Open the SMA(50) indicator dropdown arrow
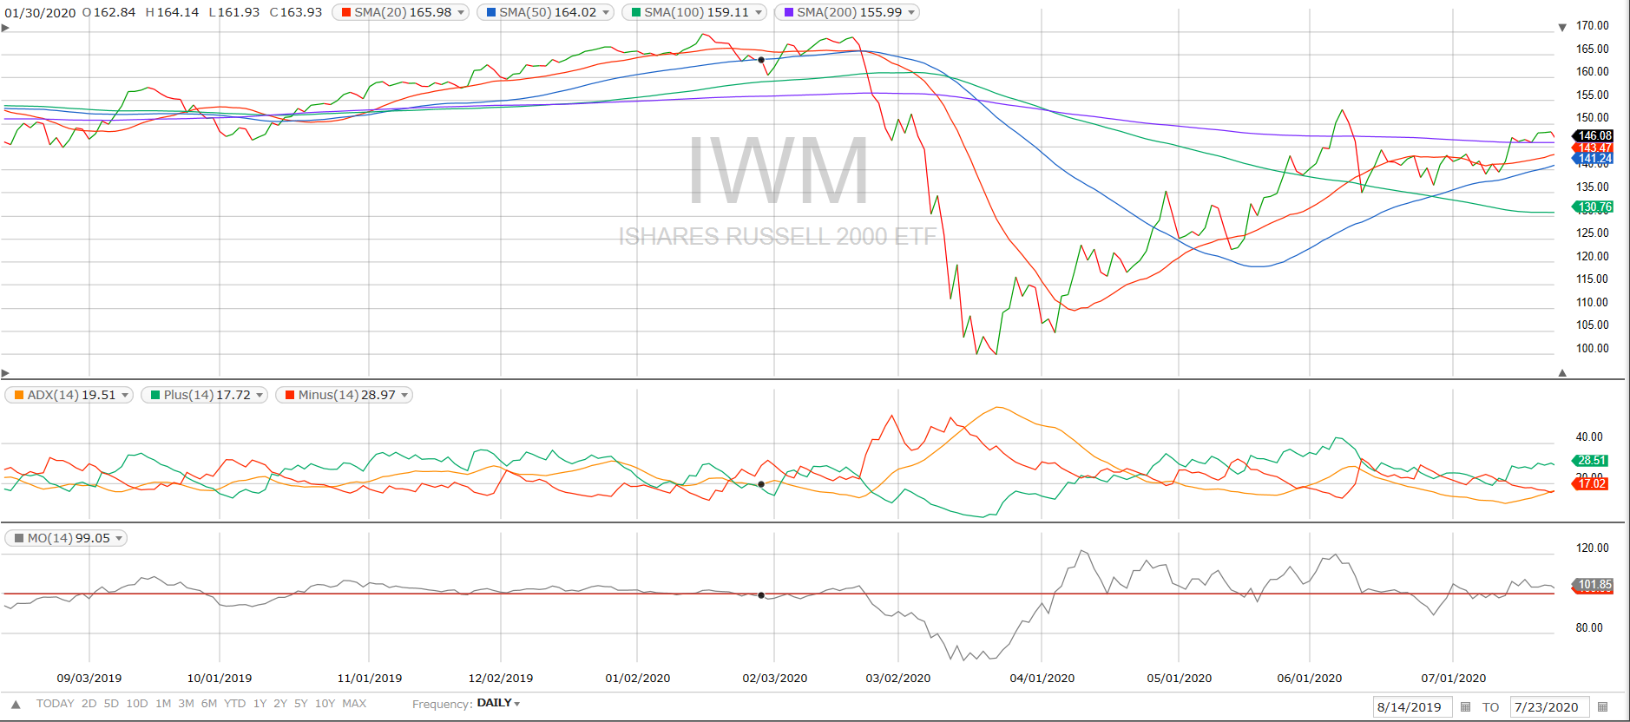This screenshot has width=1630, height=722. click(x=607, y=13)
